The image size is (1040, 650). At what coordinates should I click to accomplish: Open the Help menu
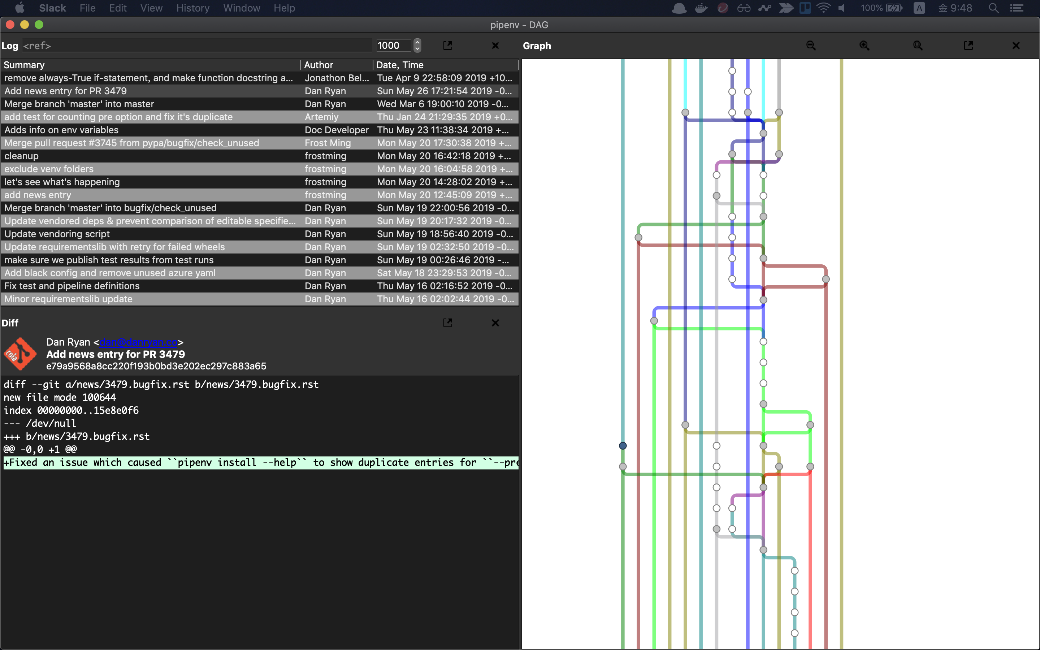[x=284, y=8]
